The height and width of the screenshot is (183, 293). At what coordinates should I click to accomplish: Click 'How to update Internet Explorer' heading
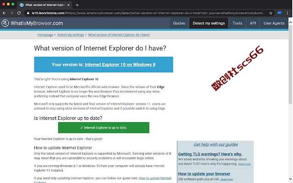(x=63, y=148)
